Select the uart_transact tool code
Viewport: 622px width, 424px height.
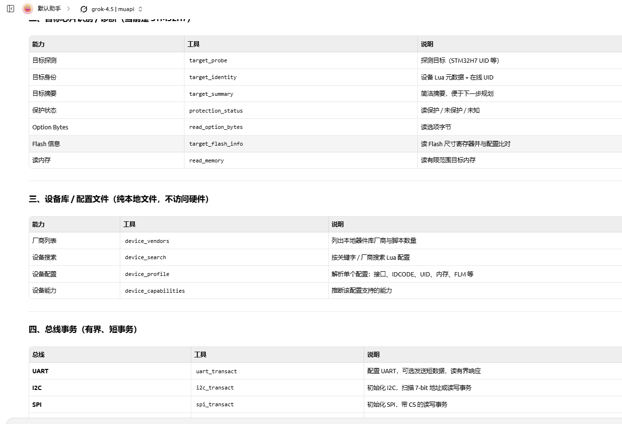(216, 371)
